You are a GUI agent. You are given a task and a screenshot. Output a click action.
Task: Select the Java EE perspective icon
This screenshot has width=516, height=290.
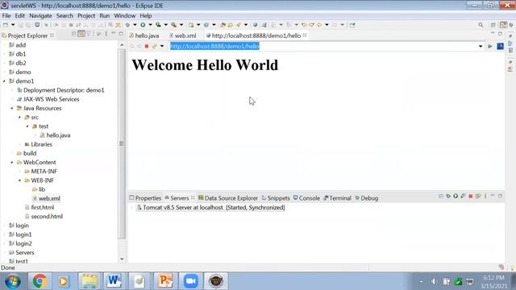503,25
